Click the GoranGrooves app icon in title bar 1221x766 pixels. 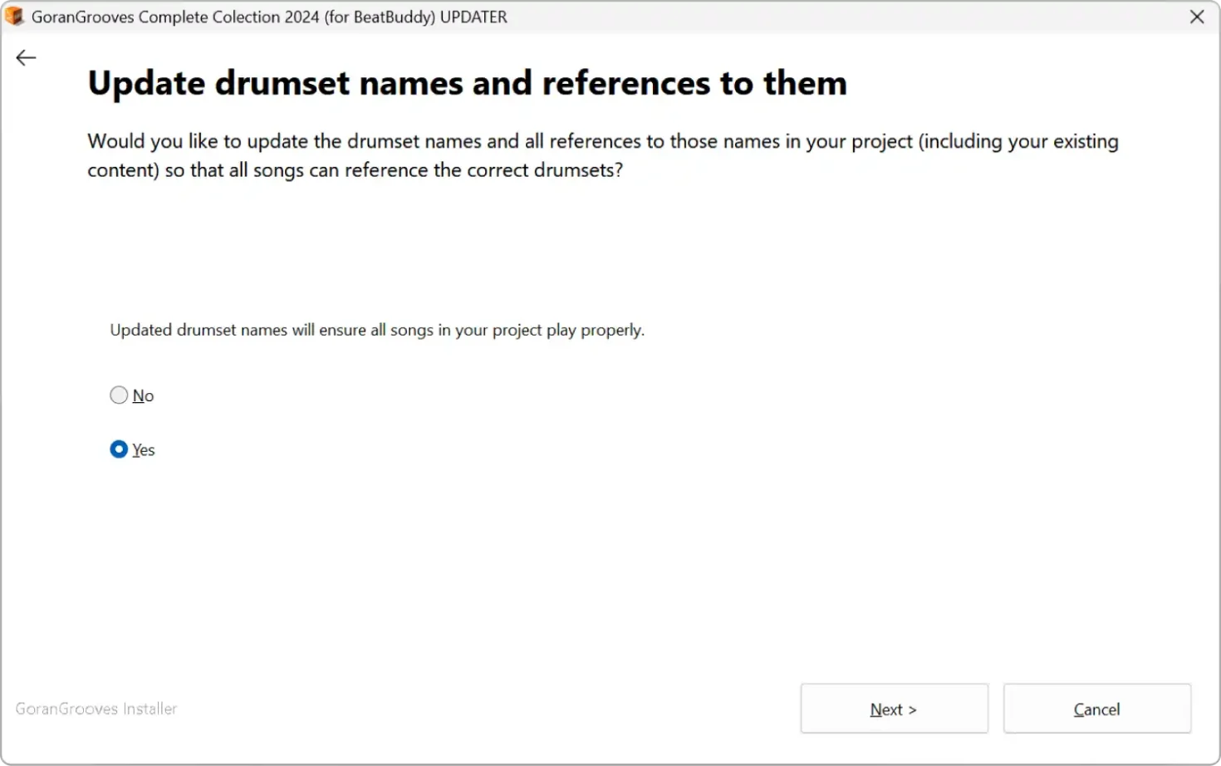[x=14, y=17]
